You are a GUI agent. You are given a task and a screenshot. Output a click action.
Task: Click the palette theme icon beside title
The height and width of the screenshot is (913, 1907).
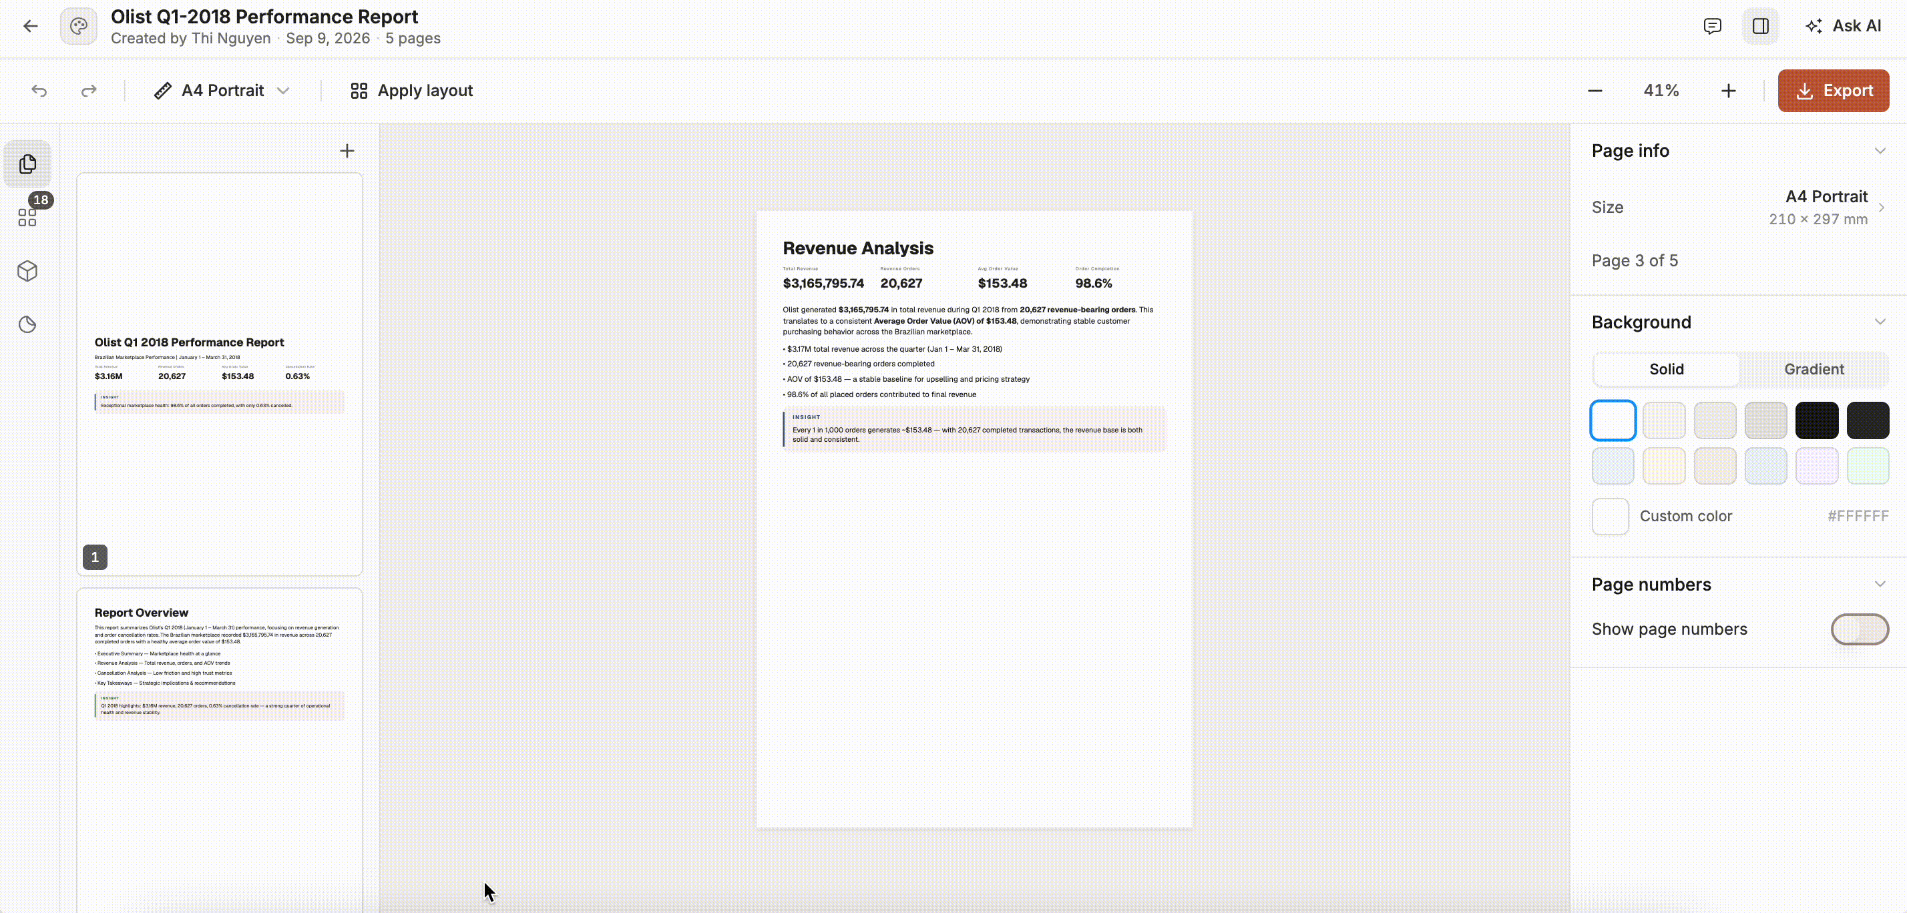pyautogui.click(x=79, y=27)
